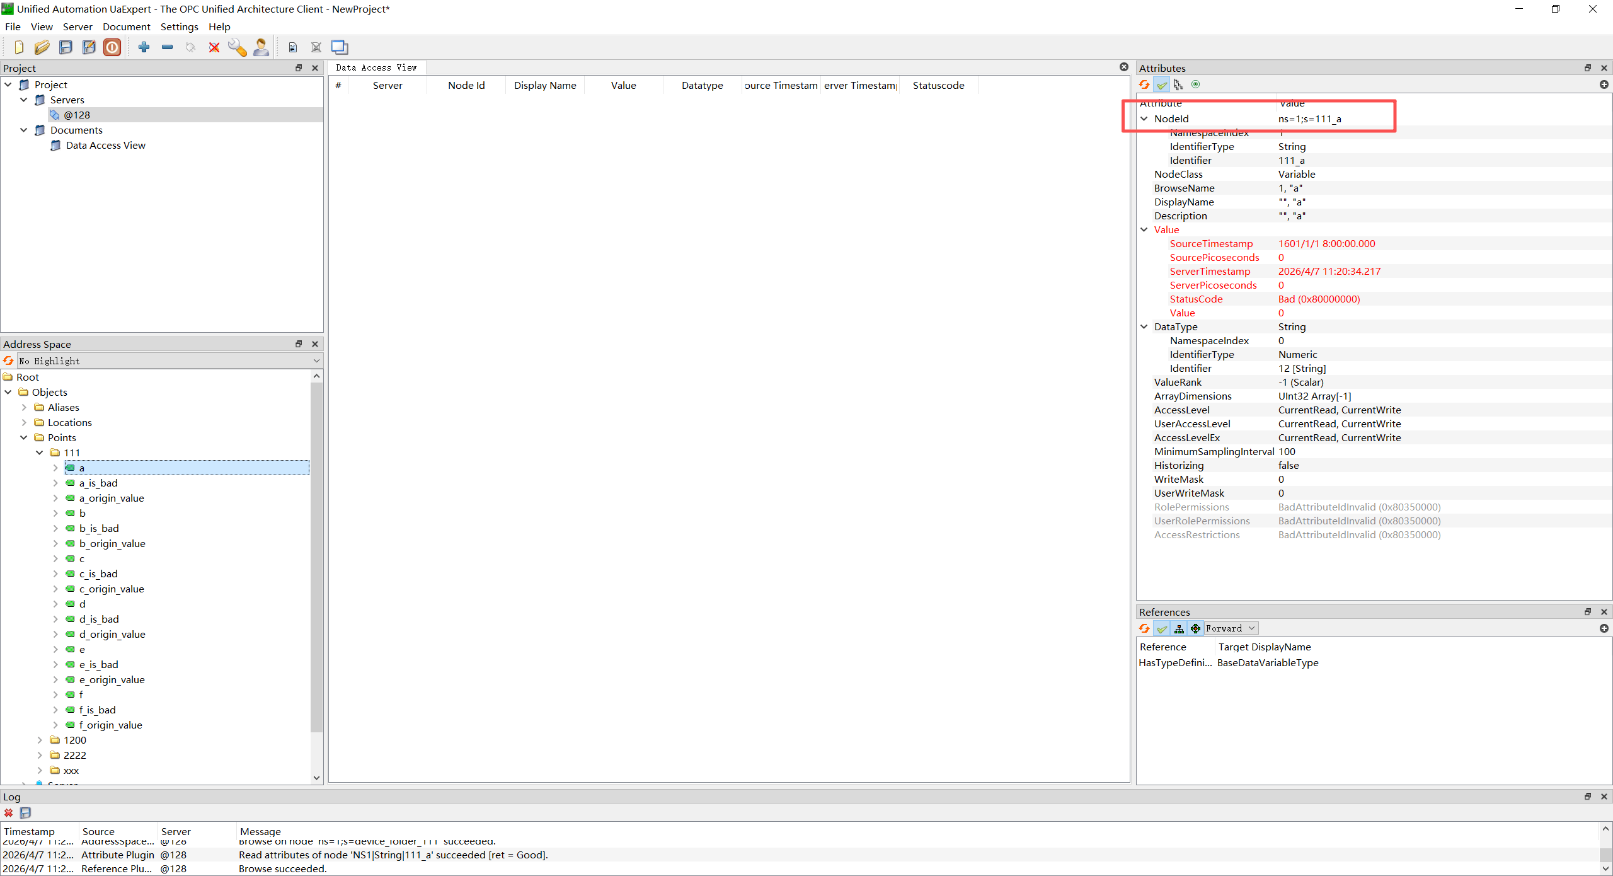
Task: Add a document with the page icon
Action: click(292, 47)
